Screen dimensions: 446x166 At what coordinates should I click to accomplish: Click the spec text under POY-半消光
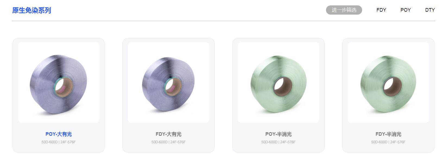click(x=279, y=142)
